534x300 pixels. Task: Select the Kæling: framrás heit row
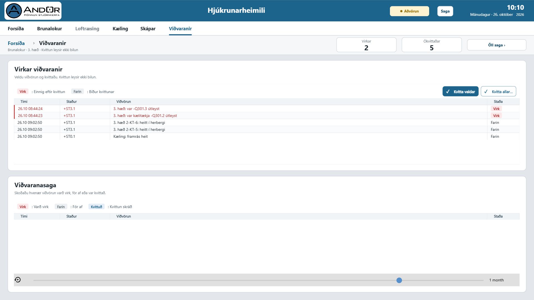pyautogui.click(x=266, y=136)
